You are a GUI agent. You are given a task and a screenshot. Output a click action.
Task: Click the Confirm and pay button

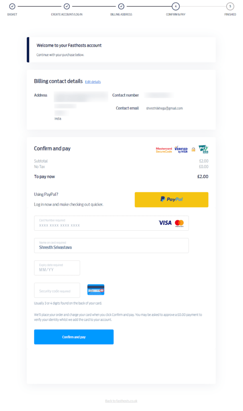[x=73, y=337]
